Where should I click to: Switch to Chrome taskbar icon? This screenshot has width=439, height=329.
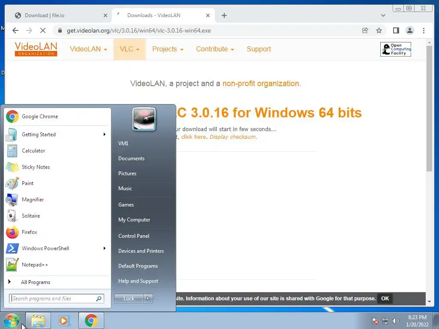(91, 320)
